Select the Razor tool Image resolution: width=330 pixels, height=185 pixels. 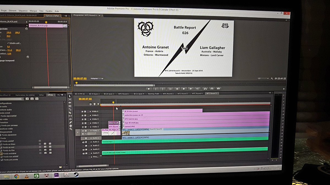[70, 113]
